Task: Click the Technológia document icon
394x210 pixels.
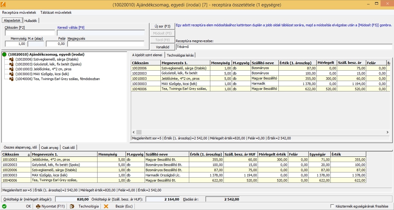Action: pyautogui.click(x=72, y=206)
